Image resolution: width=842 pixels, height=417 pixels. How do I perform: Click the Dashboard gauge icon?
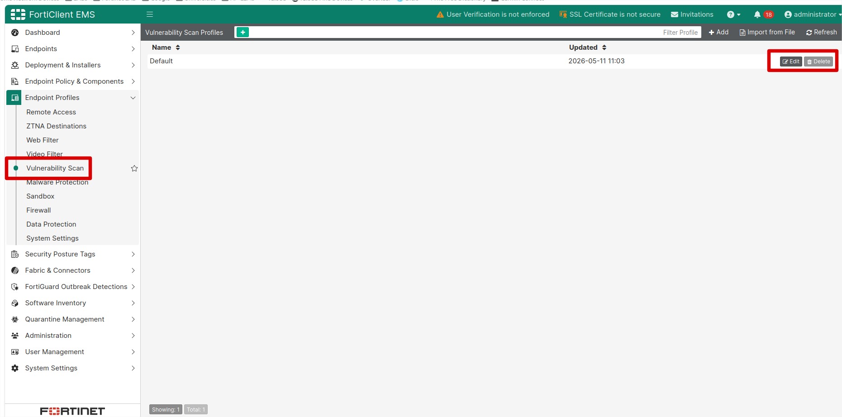click(15, 33)
